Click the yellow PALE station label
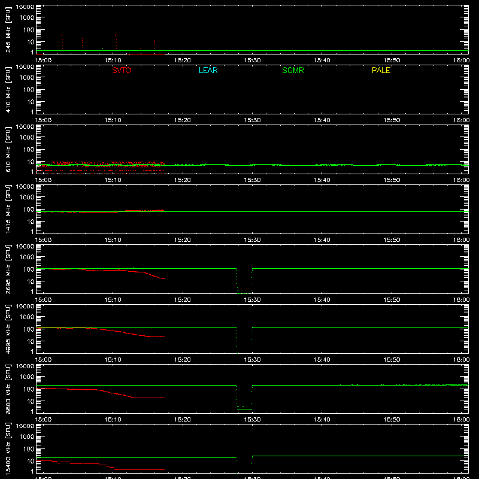This screenshot has width=479, height=479. tap(381, 70)
